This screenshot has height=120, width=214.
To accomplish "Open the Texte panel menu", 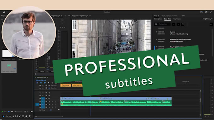I will 159,16.
